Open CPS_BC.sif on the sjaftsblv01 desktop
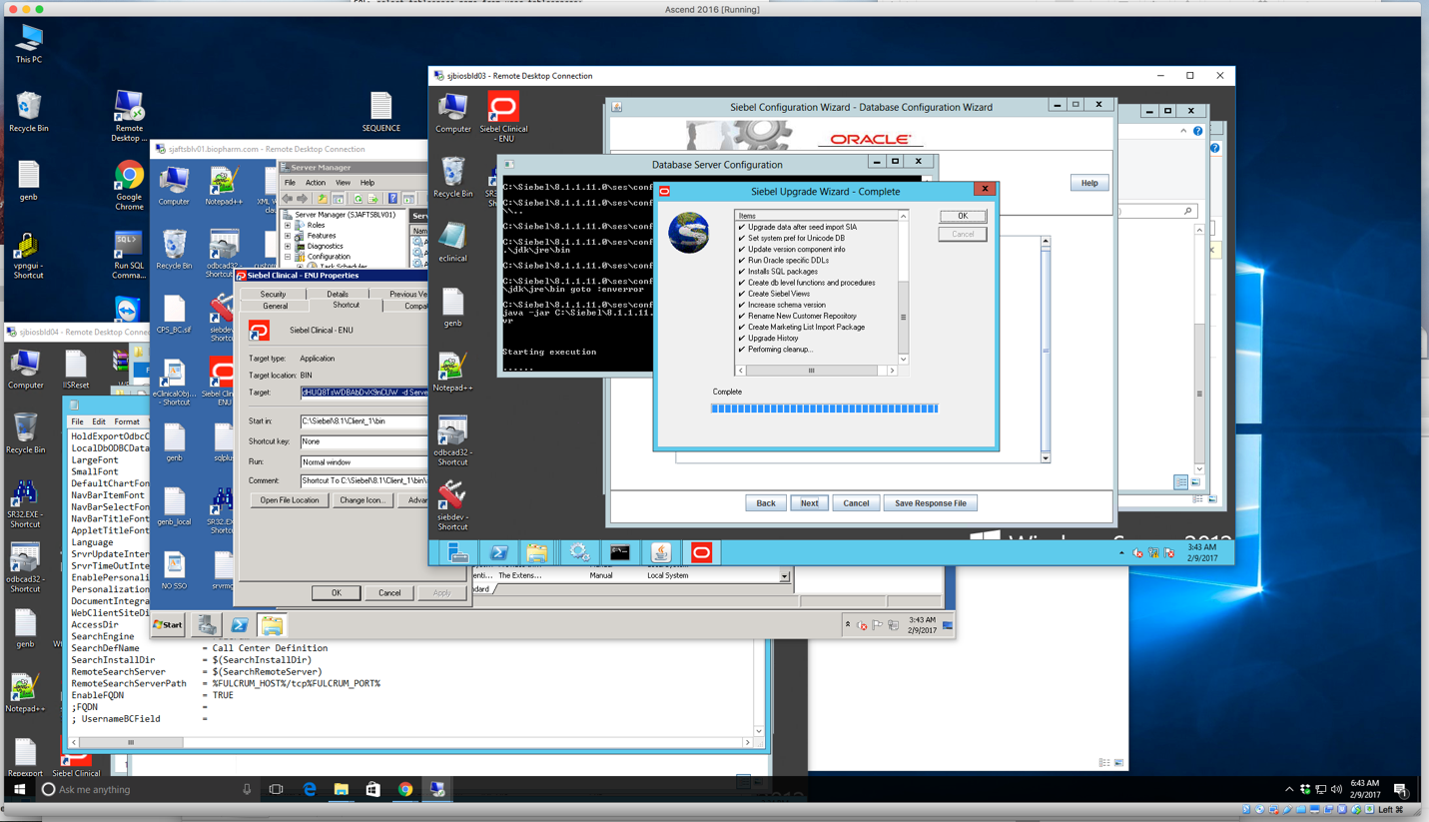Image resolution: width=1429 pixels, height=822 pixels. tap(174, 316)
